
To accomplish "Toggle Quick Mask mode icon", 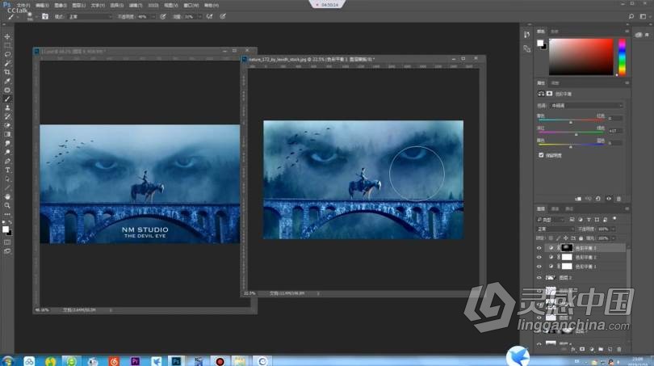I will pyautogui.click(x=7, y=242).
